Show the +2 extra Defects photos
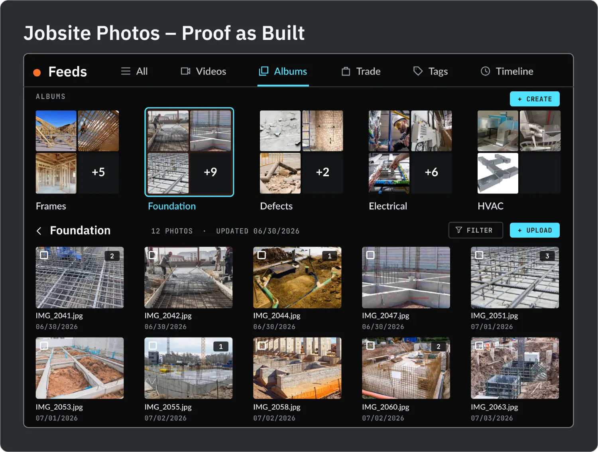The height and width of the screenshot is (452, 598). pos(323,173)
